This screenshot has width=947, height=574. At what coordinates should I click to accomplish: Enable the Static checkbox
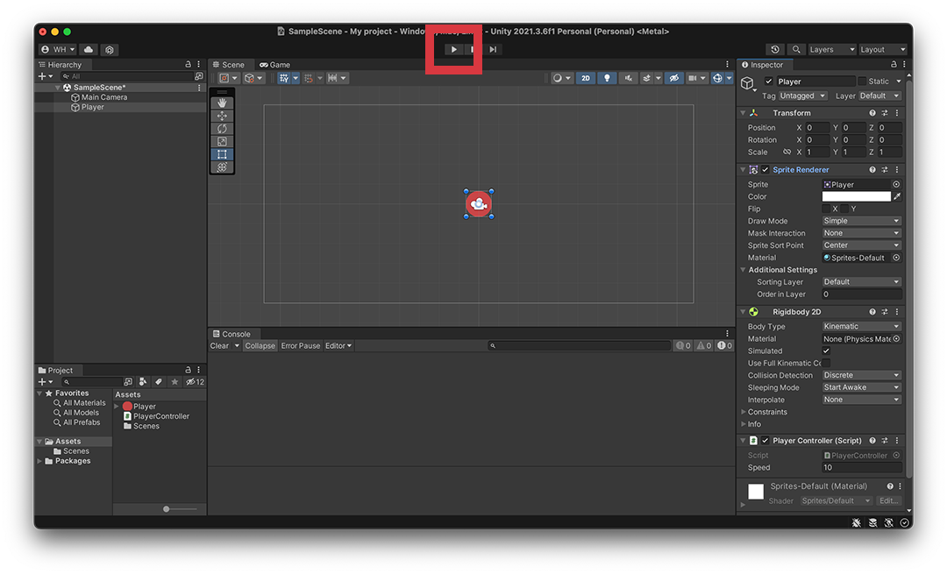[x=862, y=81]
